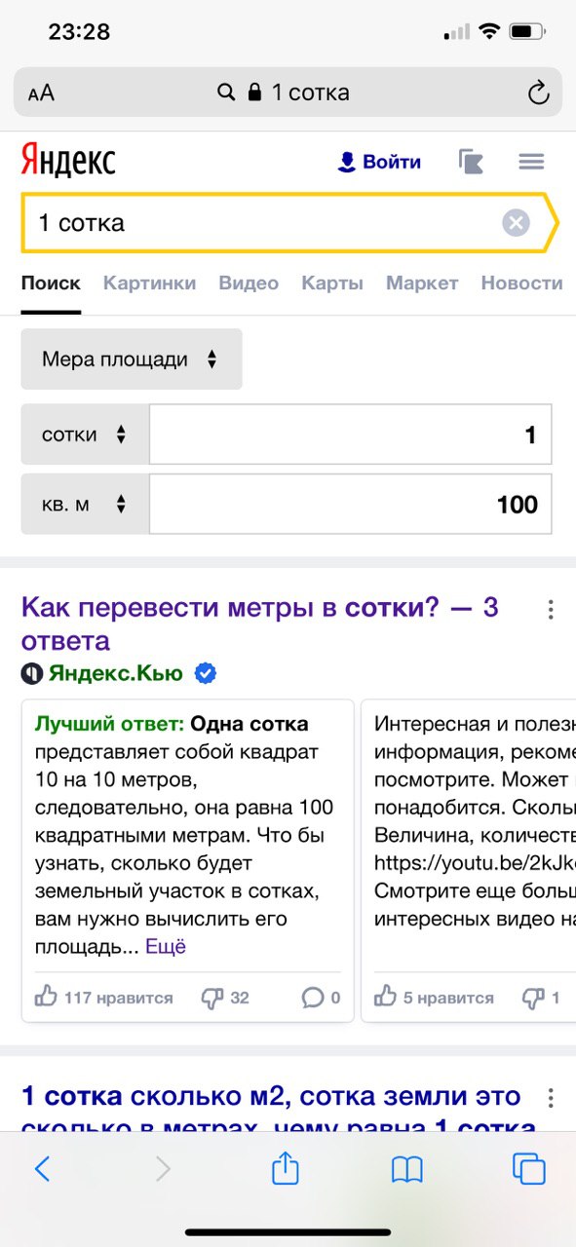Open options for 1 сотка сколько м2 result
Image resolution: width=576 pixels, height=1247 pixels.
point(551,1098)
